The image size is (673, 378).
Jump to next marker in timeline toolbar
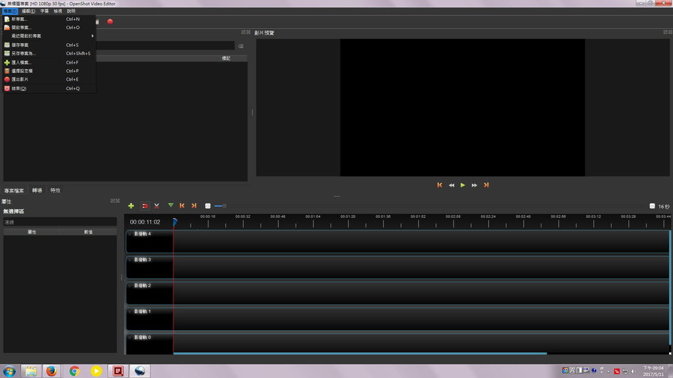[194, 205]
